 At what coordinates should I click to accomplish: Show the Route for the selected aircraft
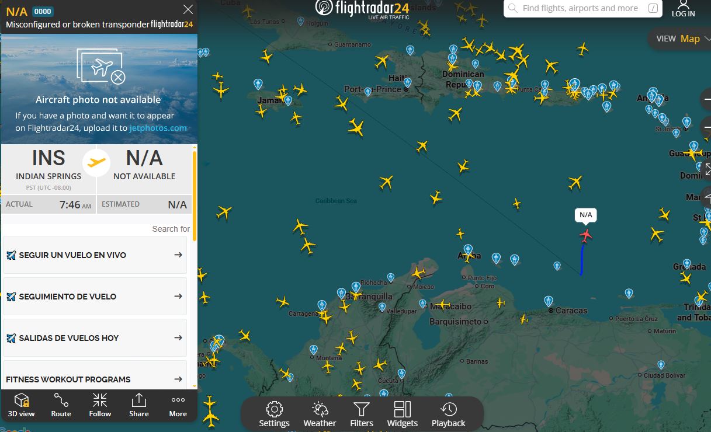61,405
